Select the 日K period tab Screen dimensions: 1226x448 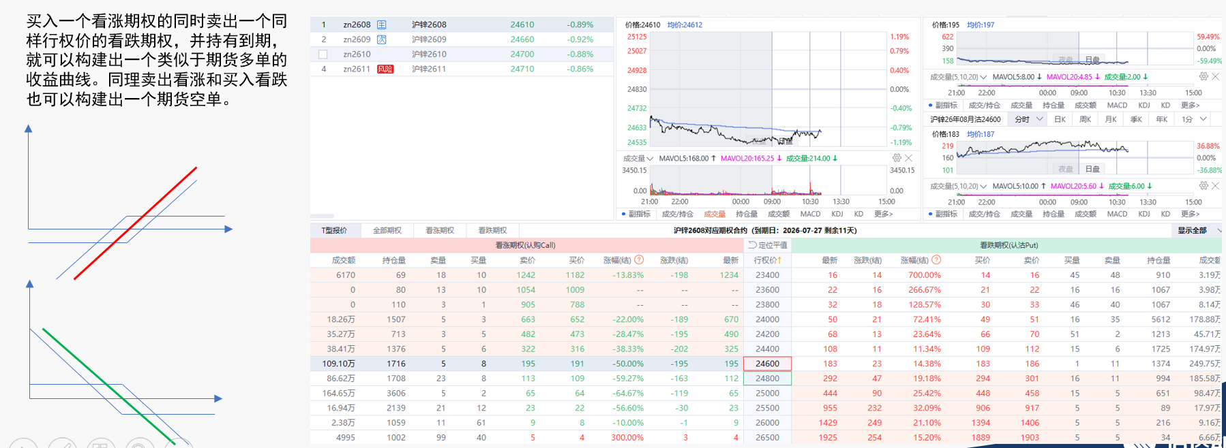1060,119
